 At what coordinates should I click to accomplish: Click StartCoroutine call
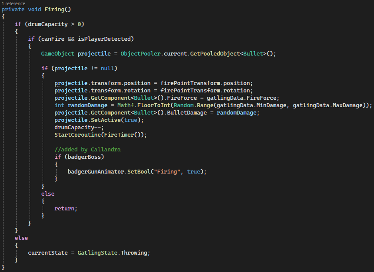[x=77, y=135]
